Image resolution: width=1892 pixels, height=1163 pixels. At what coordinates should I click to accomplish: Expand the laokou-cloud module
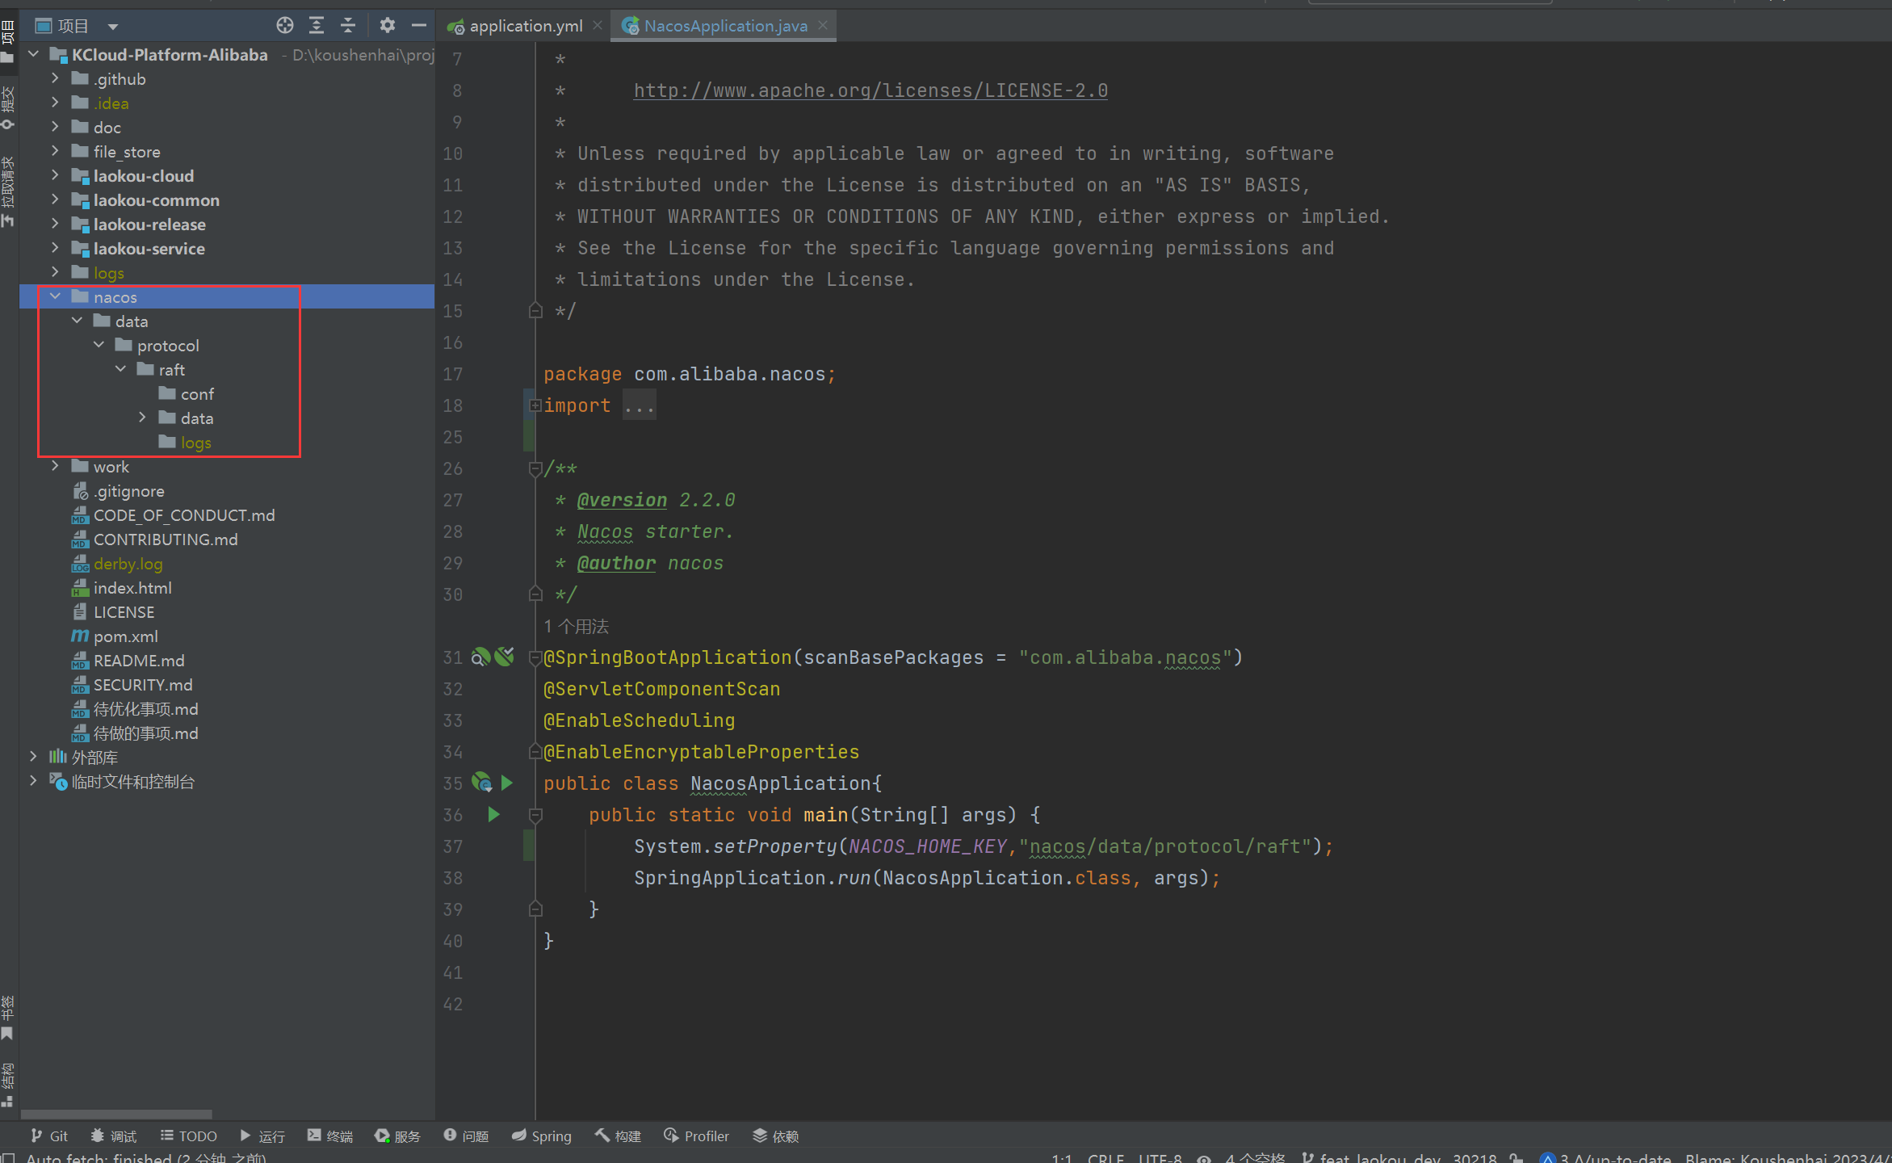coord(54,175)
